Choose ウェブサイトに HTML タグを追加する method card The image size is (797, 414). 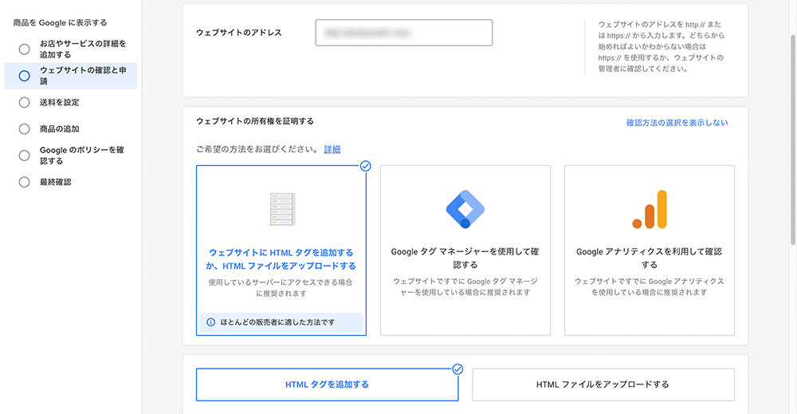coord(281,250)
